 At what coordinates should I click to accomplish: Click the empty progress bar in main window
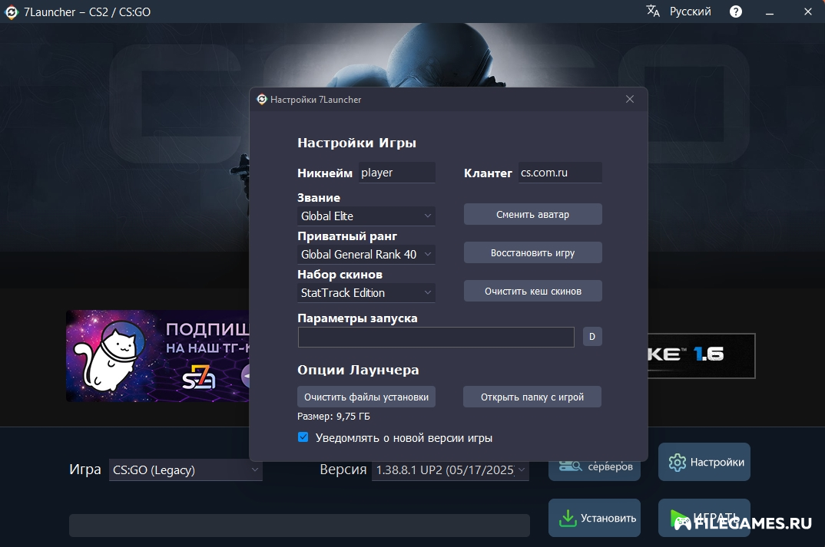tap(300, 526)
